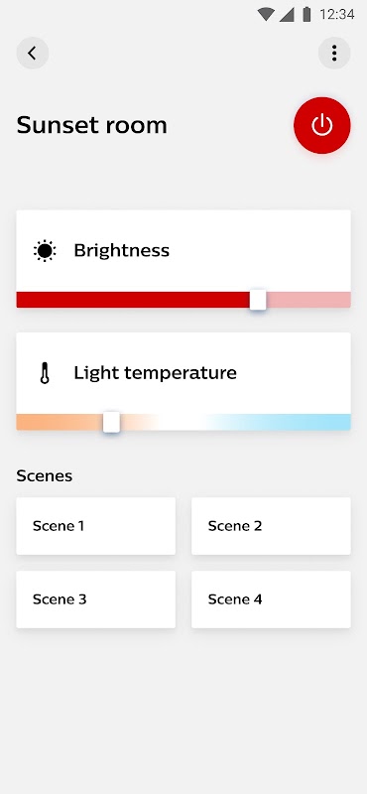Click the Light temperature label

tap(156, 373)
